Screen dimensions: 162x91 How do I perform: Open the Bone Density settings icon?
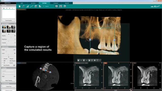(14, 65)
